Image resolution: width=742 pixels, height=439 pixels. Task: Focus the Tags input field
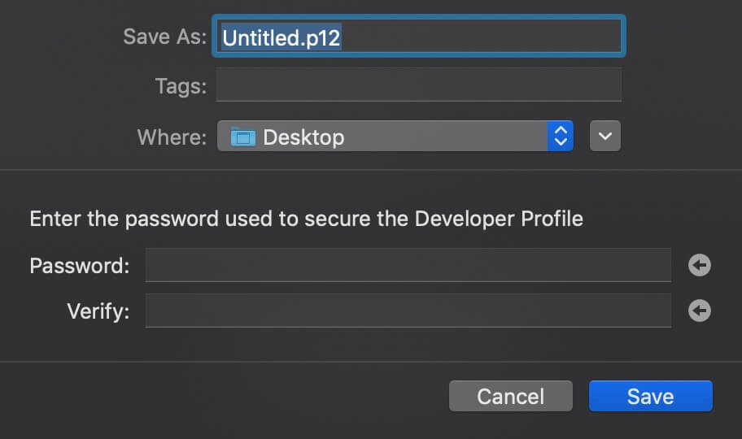[x=419, y=85]
